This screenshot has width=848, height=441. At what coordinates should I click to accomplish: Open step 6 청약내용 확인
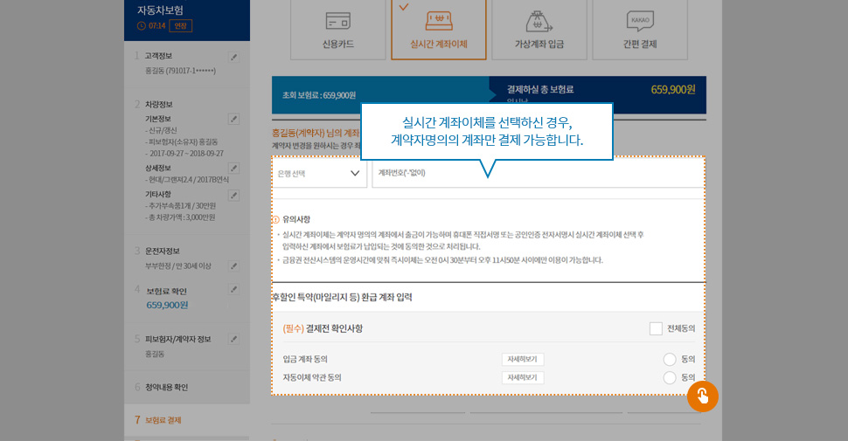[x=166, y=387]
